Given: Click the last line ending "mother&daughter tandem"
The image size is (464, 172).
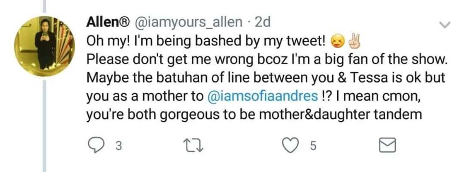Looking at the screenshot, I should coord(254,115).
